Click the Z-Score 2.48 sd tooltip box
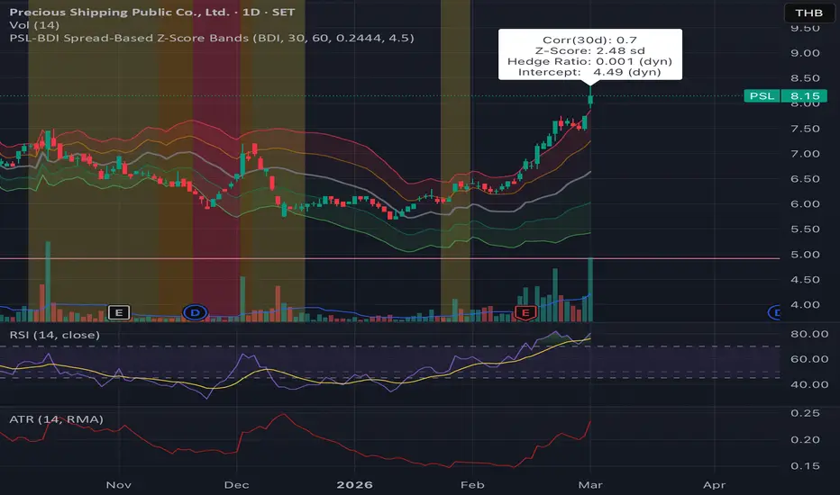840x495 pixels. point(589,55)
